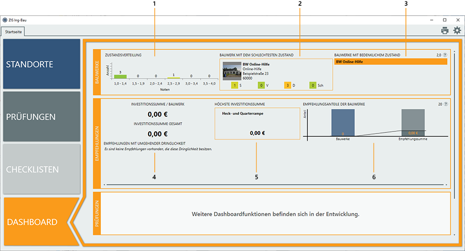Maximize the ZIS Ing-Bau window
The height and width of the screenshot is (251, 465).
pos(444,20)
